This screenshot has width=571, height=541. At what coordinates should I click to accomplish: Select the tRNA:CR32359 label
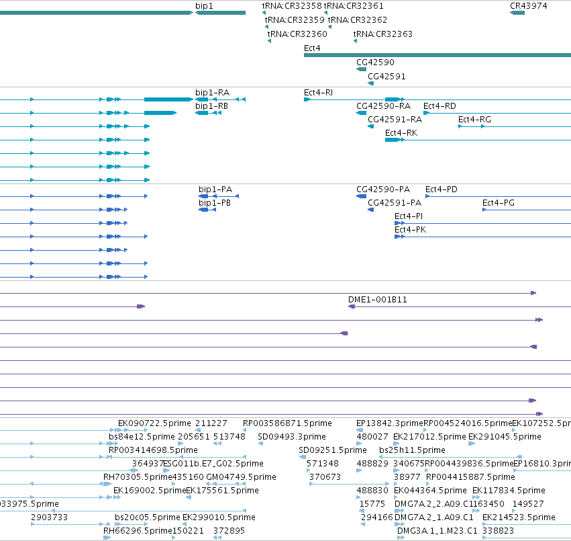295,20
